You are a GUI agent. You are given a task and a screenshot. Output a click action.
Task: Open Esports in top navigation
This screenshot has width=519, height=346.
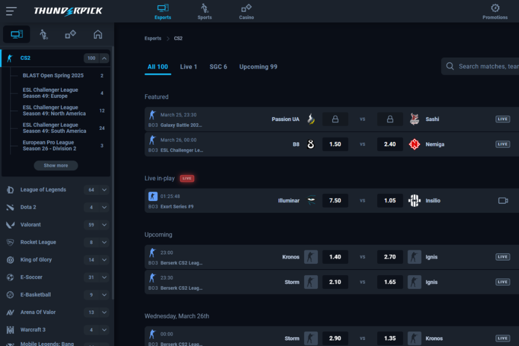click(163, 12)
